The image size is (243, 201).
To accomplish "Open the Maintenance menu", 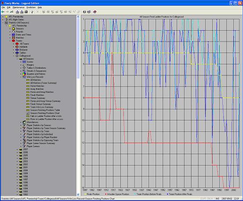I will pyautogui.click(x=18, y=7).
